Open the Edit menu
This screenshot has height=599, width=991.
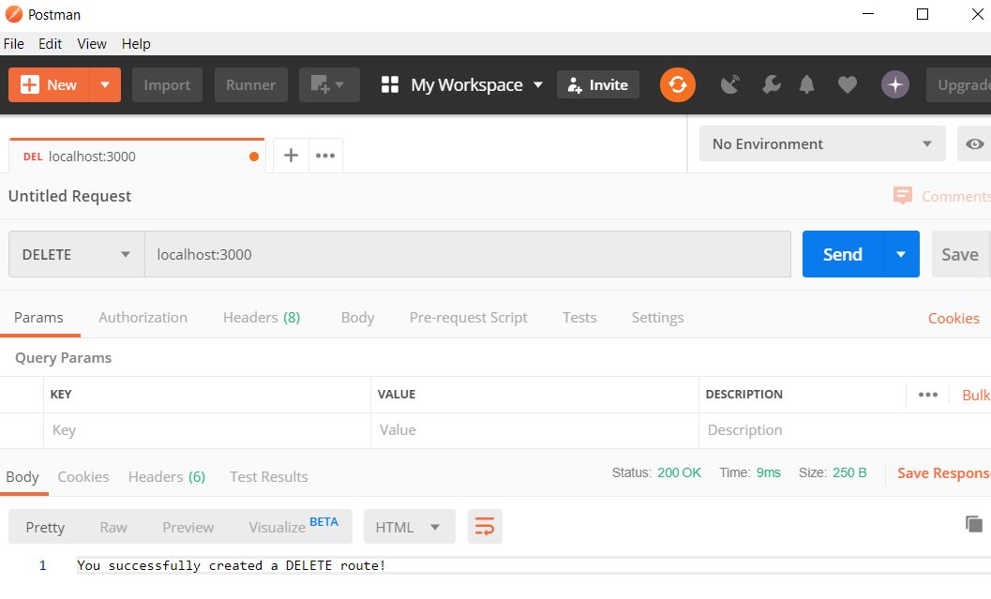tap(50, 44)
